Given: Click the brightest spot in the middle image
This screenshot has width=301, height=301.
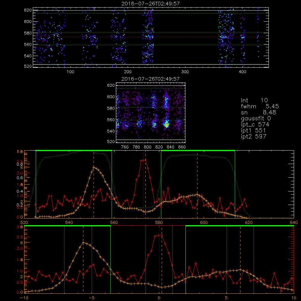Looking at the screenshot, I should point(166,125).
